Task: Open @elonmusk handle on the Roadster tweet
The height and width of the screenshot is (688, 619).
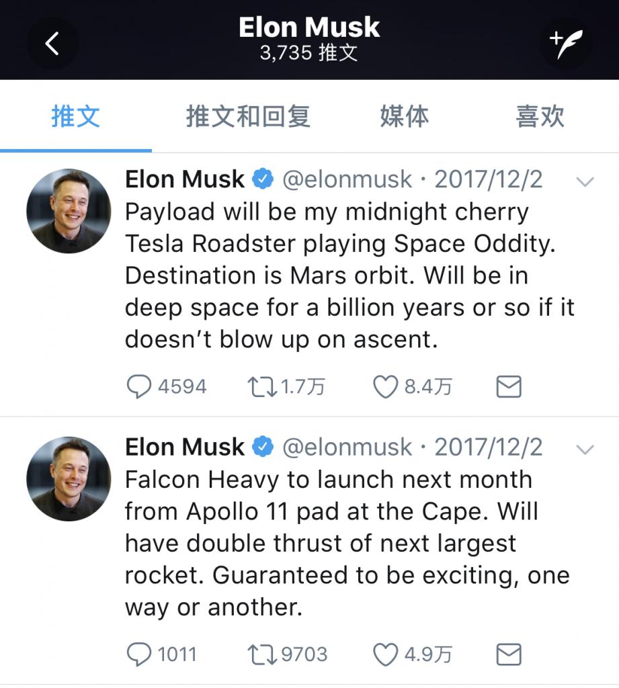Action: (347, 179)
